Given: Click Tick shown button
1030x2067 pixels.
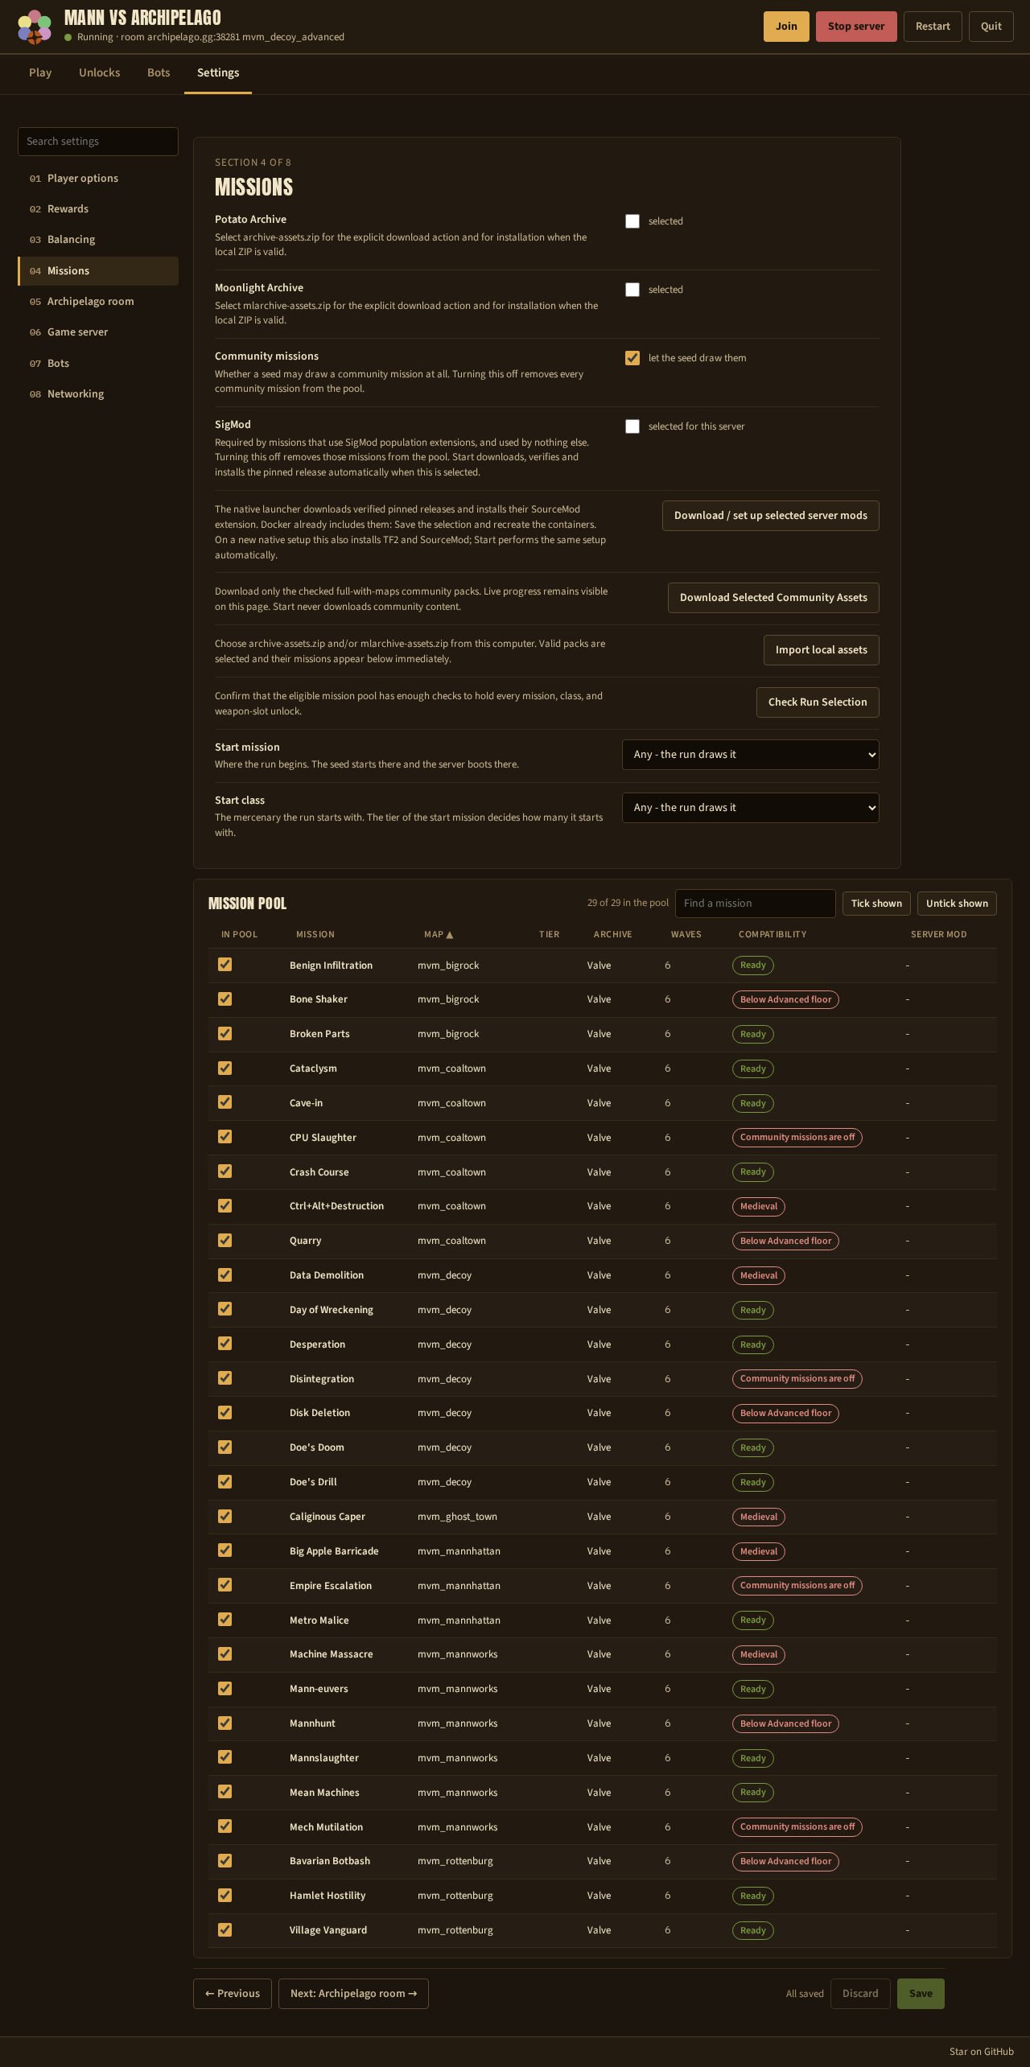Looking at the screenshot, I should pyautogui.click(x=876, y=904).
